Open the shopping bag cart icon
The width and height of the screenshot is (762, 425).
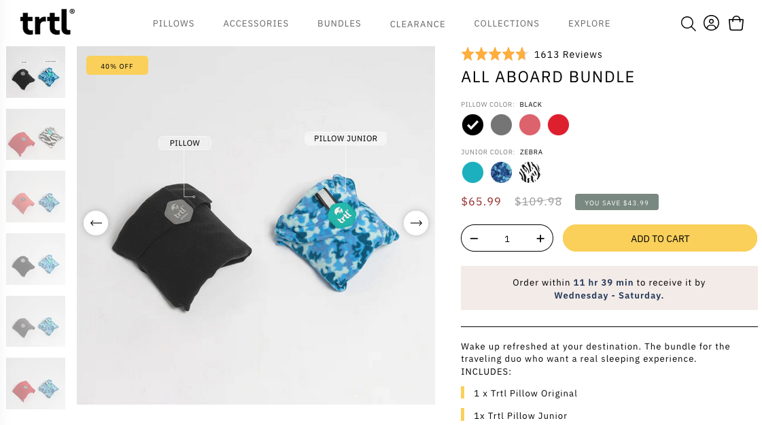pos(735,23)
